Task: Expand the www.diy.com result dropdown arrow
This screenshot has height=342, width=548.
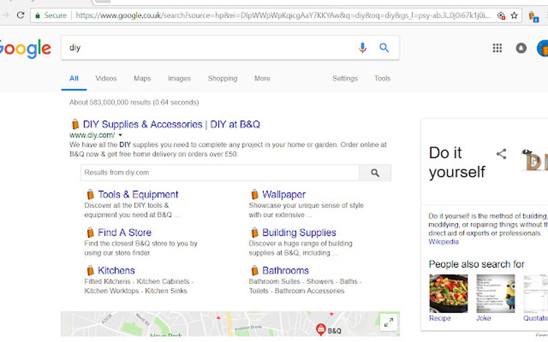Action: [x=120, y=135]
